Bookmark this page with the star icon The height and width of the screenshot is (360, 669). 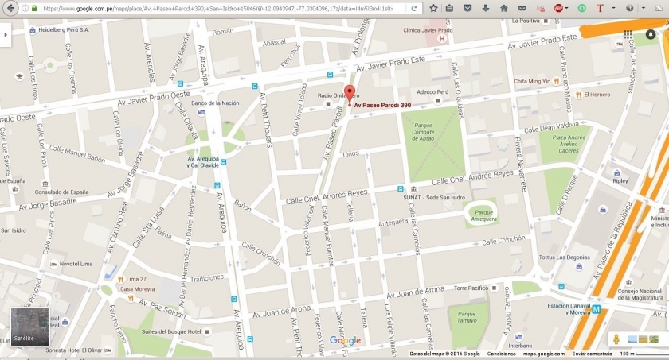[x=433, y=8]
